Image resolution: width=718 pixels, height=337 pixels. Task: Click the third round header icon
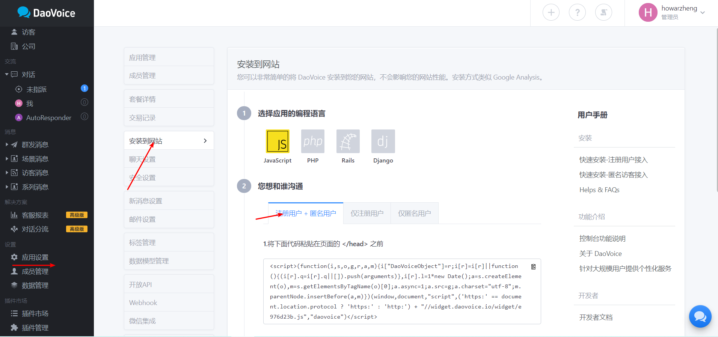(603, 13)
